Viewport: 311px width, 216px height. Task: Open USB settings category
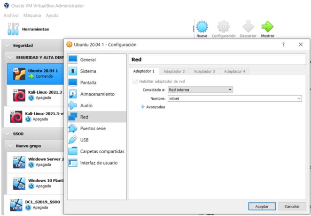coord(97,140)
